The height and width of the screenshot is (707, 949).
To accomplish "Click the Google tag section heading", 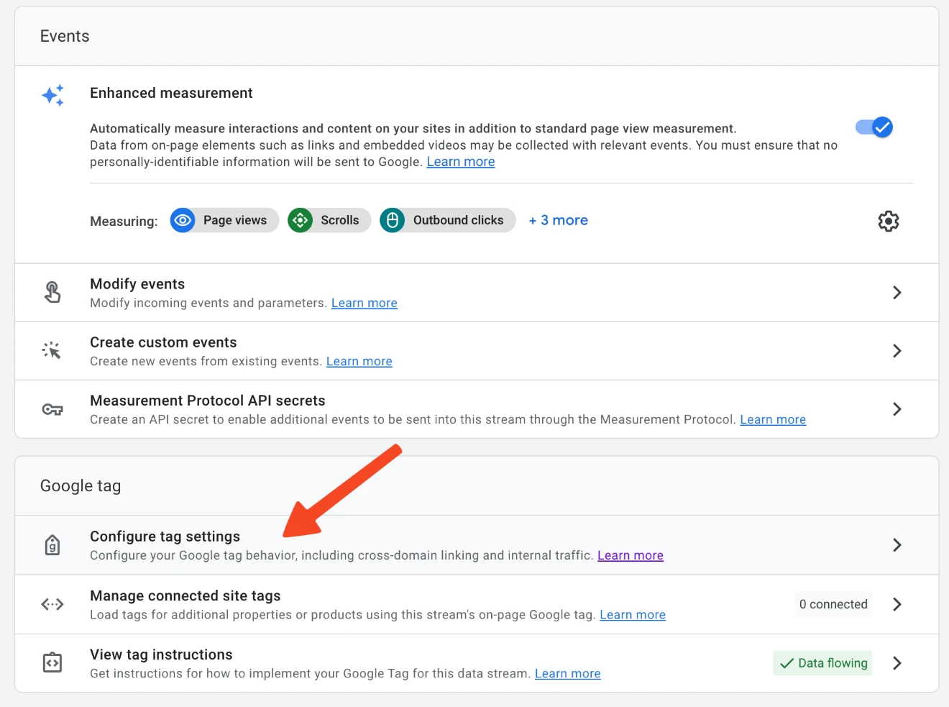I will [x=81, y=486].
